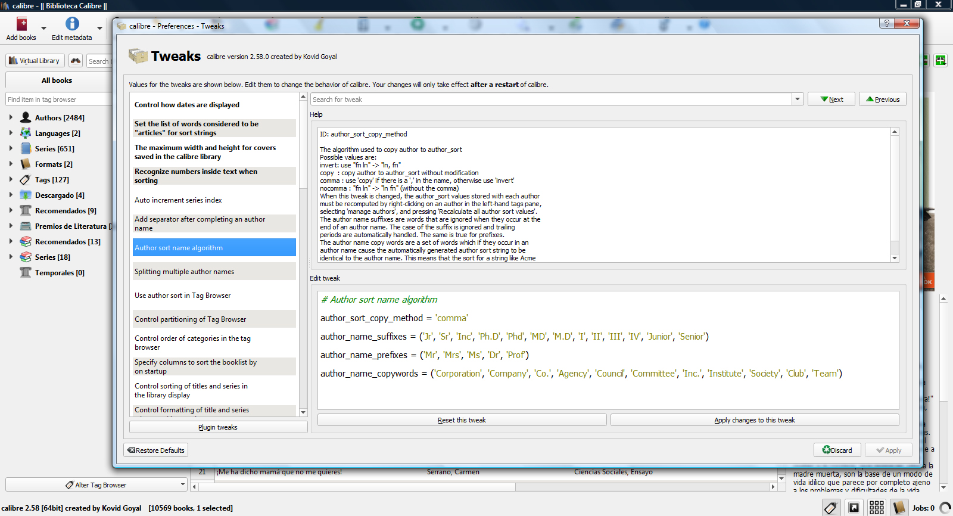Expand the Languages [2] category

[x=11, y=133]
